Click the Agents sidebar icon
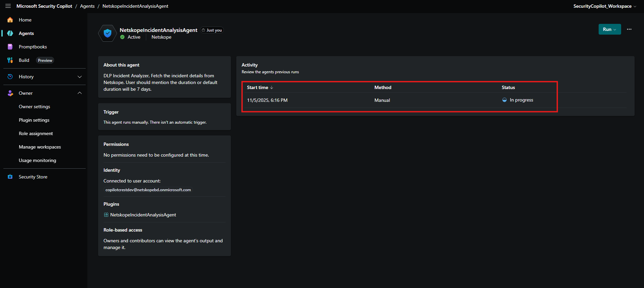Screen dimensions: 644x288 point(10,33)
